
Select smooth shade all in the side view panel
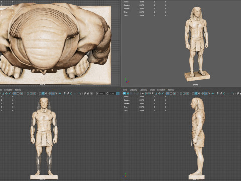tap(196, 93)
